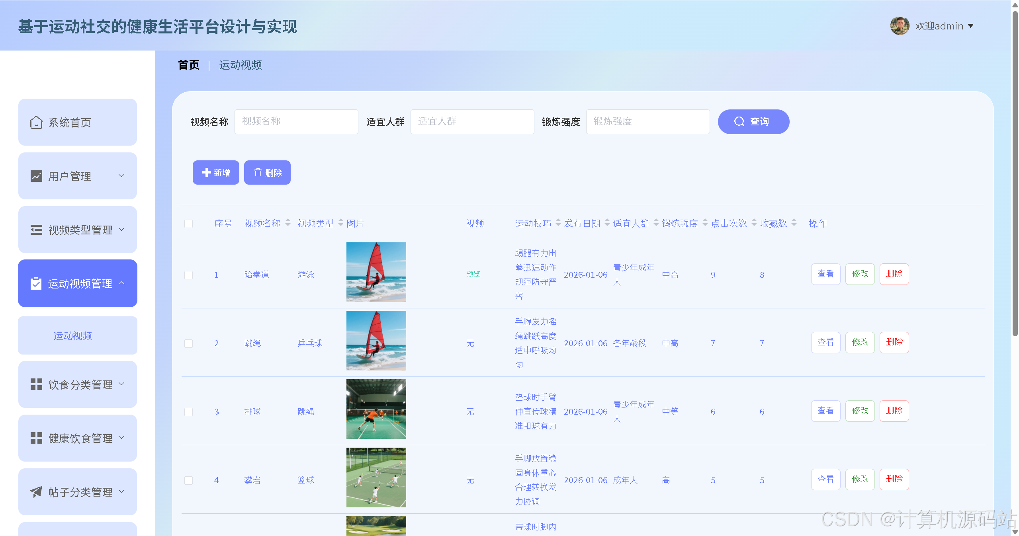Select the 饮食分类管理 menu label
This screenshot has height=536, width=1019.
coord(80,384)
